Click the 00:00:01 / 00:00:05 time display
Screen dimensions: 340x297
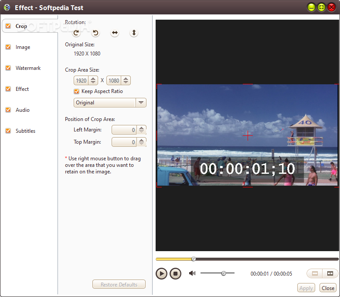(x=271, y=273)
